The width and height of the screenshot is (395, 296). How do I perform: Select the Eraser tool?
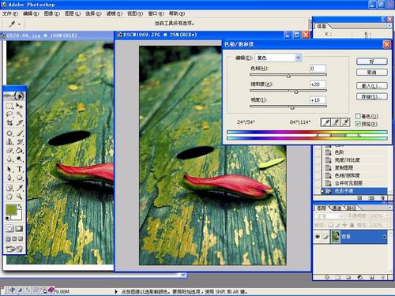click(9, 151)
